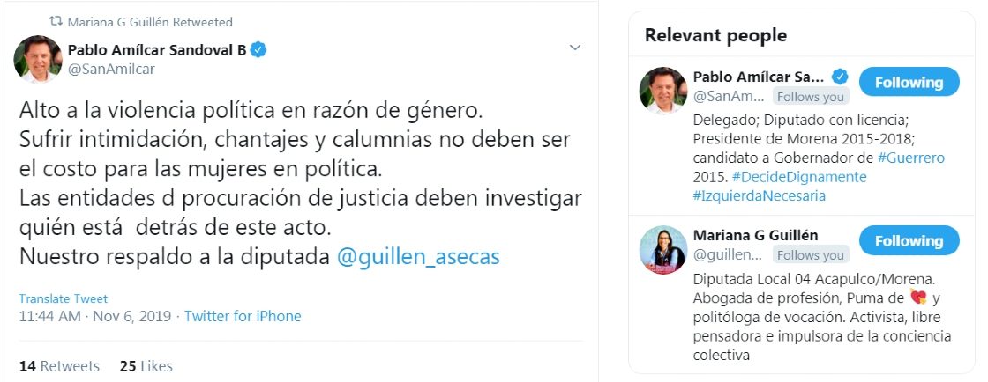
Task: Toggle the Following button for Mariana G Guillén
Action: 908,240
